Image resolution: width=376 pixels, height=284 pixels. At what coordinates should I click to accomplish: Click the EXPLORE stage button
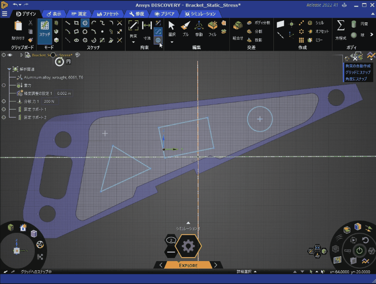click(188, 265)
